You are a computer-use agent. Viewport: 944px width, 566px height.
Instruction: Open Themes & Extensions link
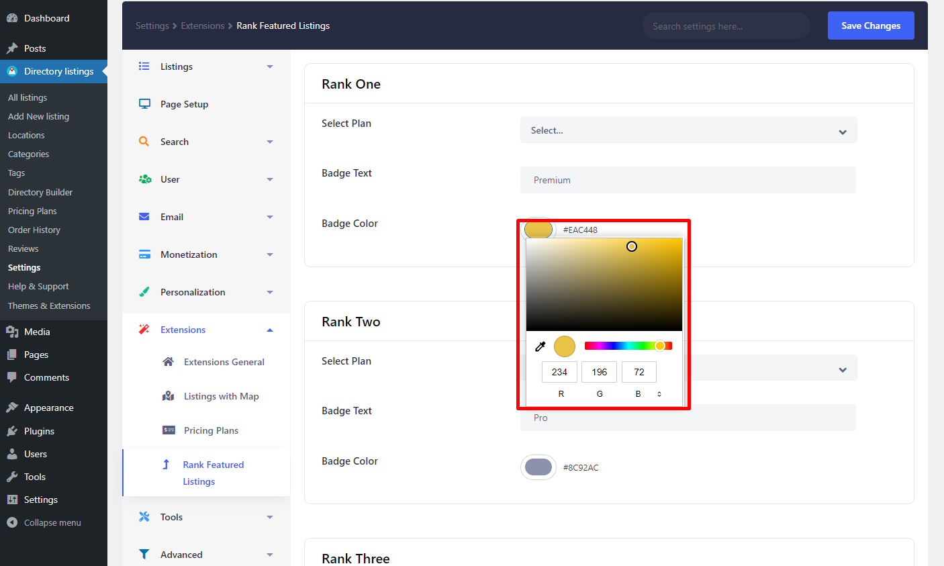(49, 305)
